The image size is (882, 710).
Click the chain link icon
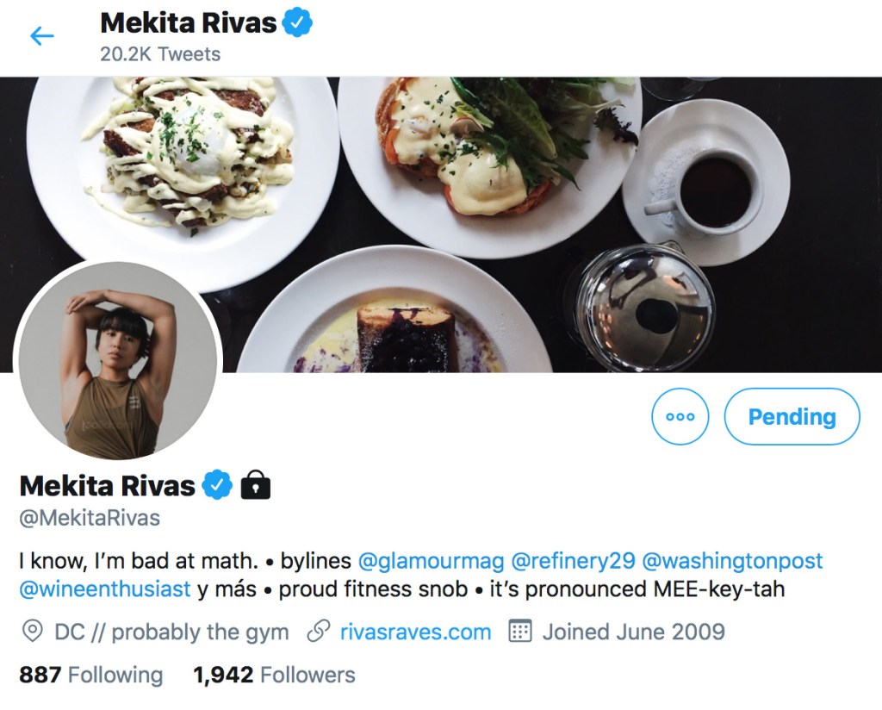(319, 632)
